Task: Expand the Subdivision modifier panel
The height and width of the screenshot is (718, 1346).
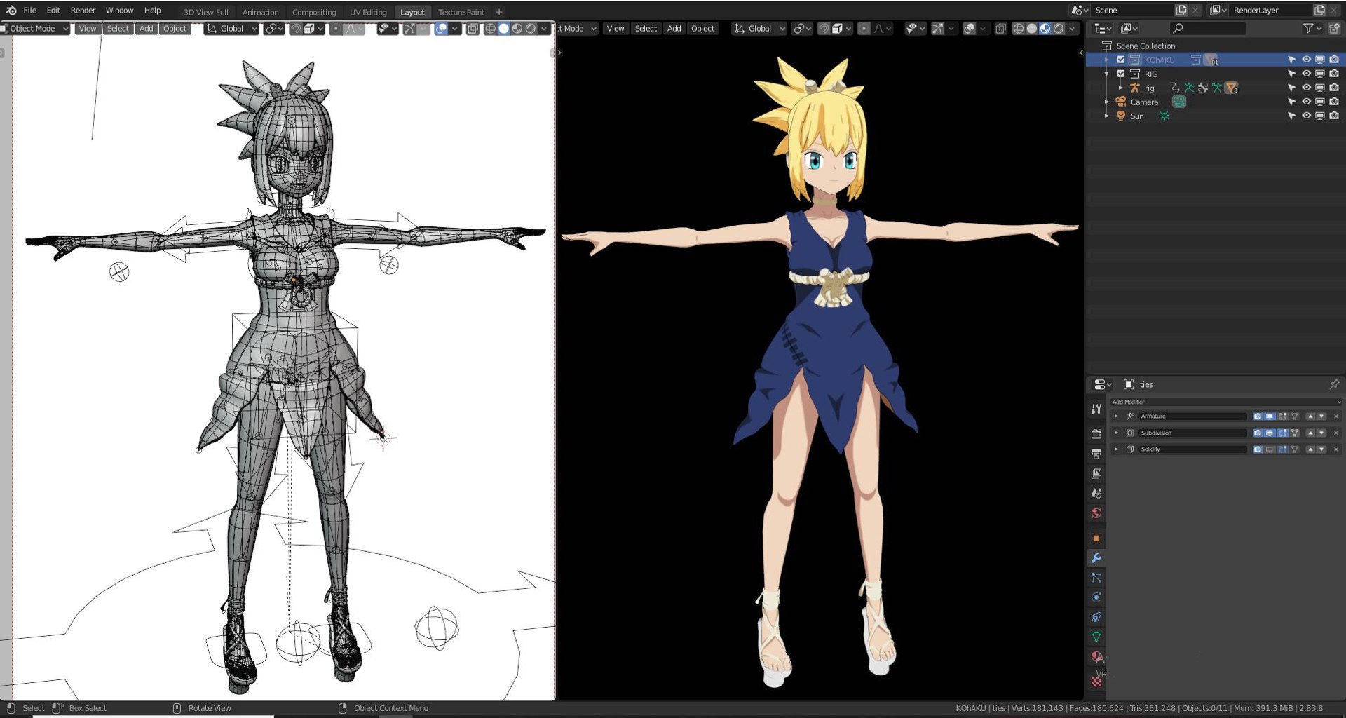Action: coord(1117,433)
